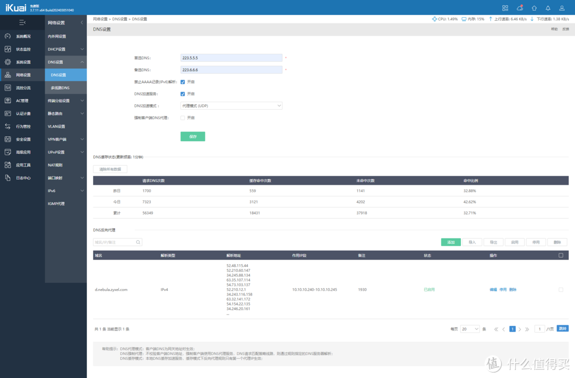The width and height of the screenshot is (575, 378).
Task: Collapse the left sidebar with the hamburger icon
Action: pyautogui.click(x=22, y=23)
